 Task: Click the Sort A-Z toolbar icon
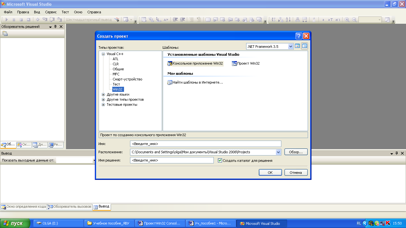(288, 20)
